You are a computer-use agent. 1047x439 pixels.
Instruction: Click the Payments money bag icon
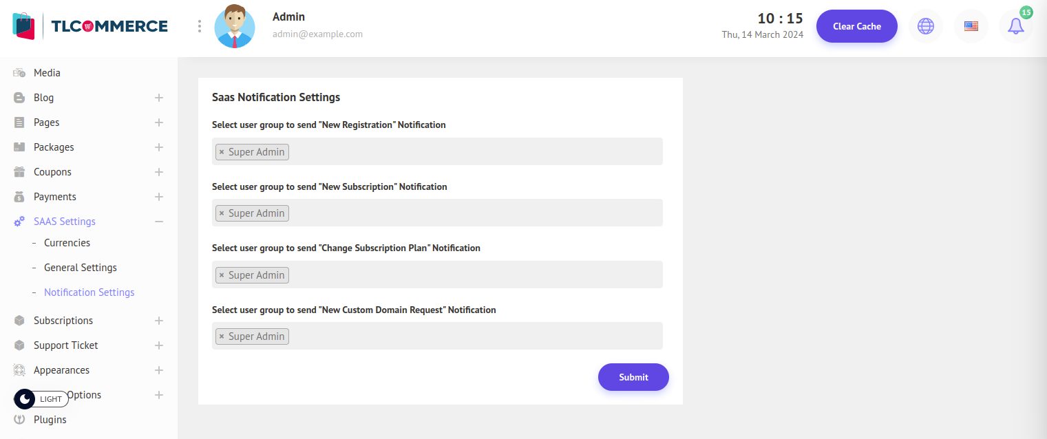pyautogui.click(x=19, y=197)
